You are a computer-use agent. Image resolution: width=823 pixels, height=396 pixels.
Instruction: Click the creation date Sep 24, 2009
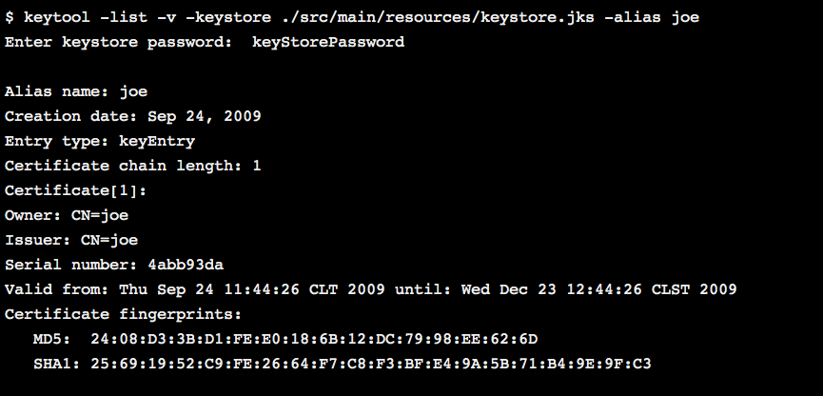click(204, 116)
